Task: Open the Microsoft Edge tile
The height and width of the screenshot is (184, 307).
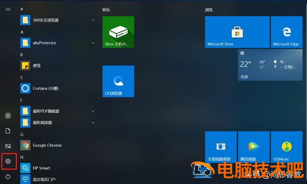Action: 287,32
